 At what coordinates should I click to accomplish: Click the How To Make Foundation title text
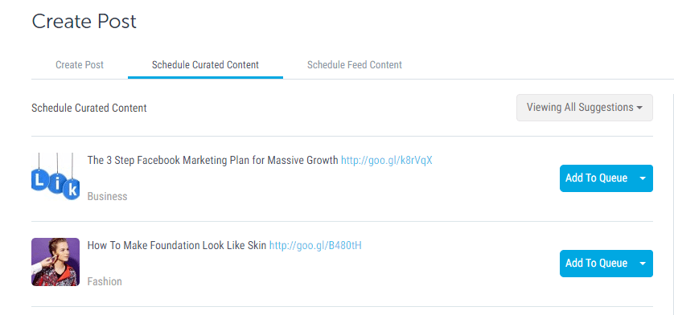(177, 246)
